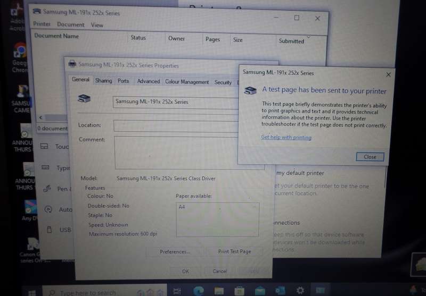Sort by Document Name column header
The width and height of the screenshot is (426, 296).
56,36
